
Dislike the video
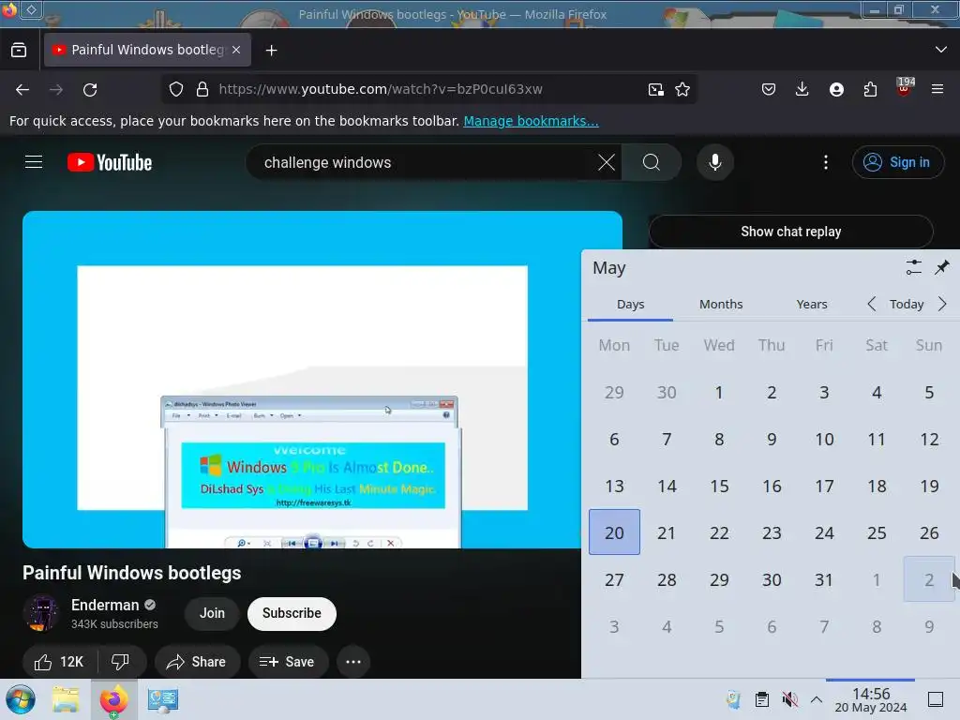[x=121, y=662]
